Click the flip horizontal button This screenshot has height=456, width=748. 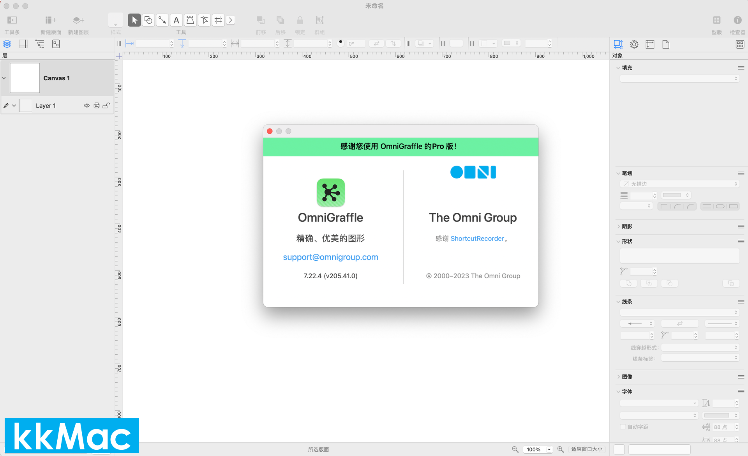(376, 44)
